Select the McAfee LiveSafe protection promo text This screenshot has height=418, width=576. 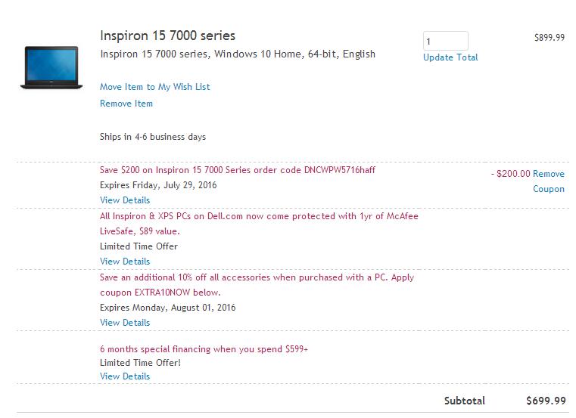click(x=259, y=224)
